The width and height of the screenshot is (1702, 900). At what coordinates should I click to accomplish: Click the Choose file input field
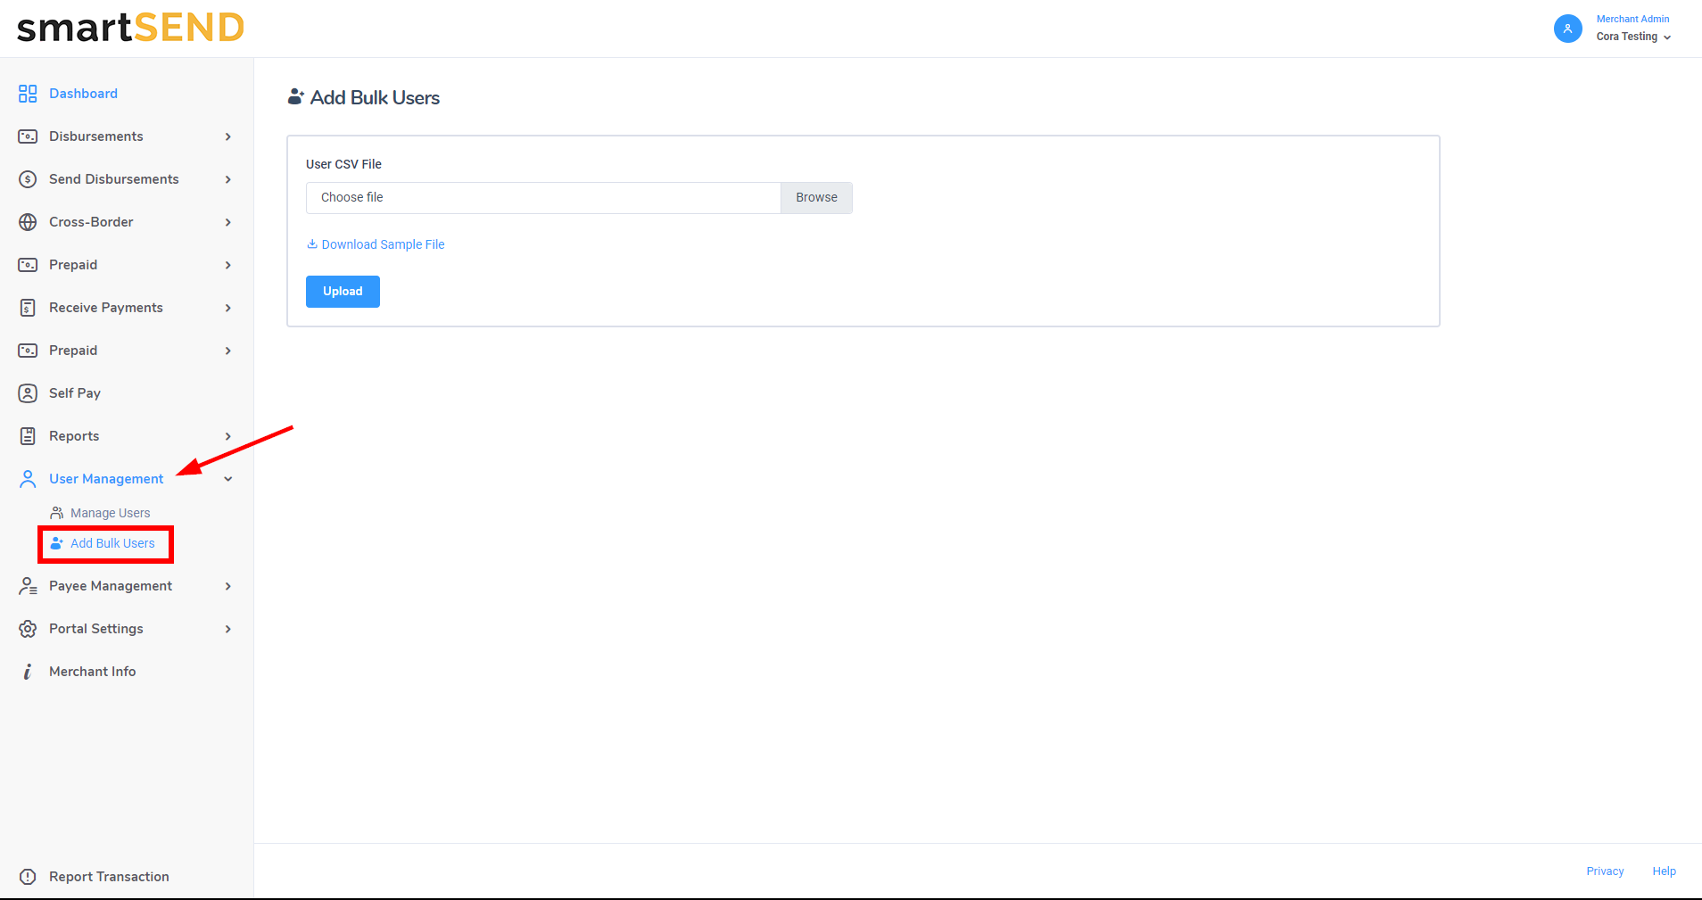tap(542, 198)
